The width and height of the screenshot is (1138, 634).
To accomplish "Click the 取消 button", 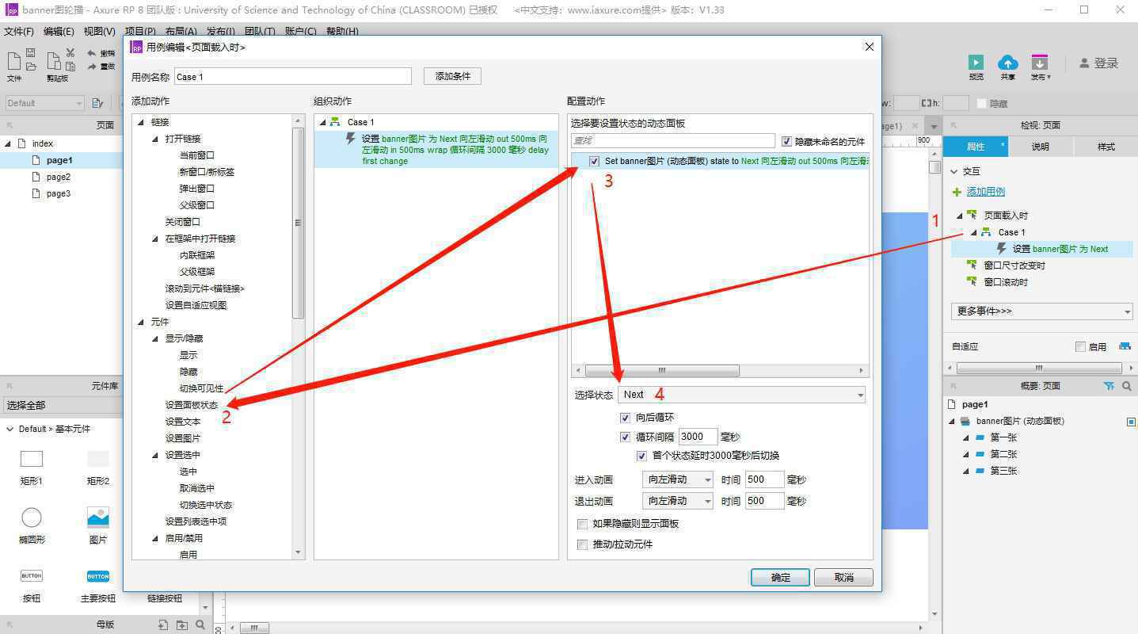I will [x=844, y=577].
